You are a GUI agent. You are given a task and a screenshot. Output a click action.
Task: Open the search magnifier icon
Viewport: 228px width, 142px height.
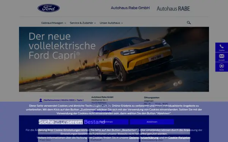point(188,23)
